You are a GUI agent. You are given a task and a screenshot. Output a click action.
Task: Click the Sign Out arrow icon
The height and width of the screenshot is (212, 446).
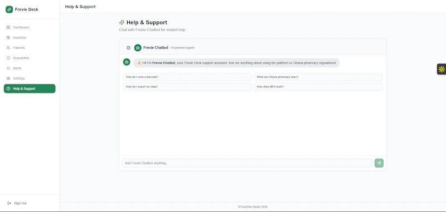click(x=9, y=203)
